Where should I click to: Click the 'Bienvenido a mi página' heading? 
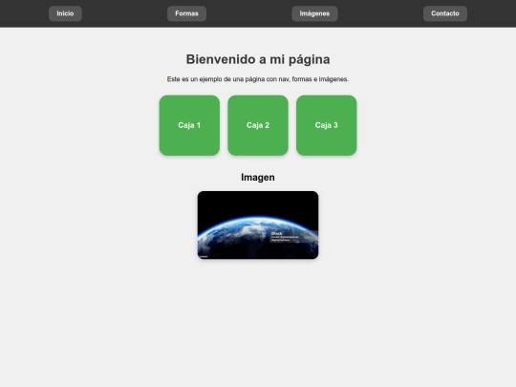(x=258, y=59)
